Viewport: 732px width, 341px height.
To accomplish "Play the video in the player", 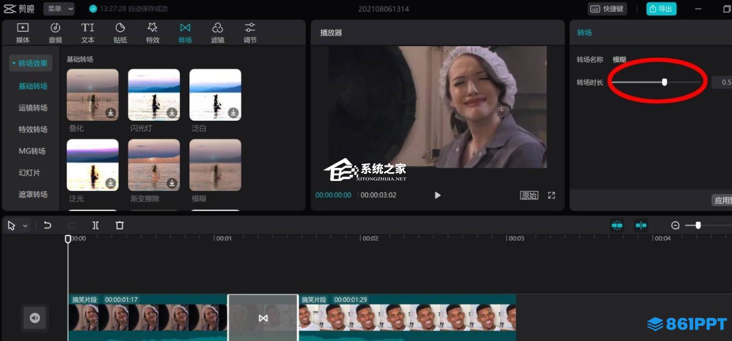I will [x=438, y=195].
